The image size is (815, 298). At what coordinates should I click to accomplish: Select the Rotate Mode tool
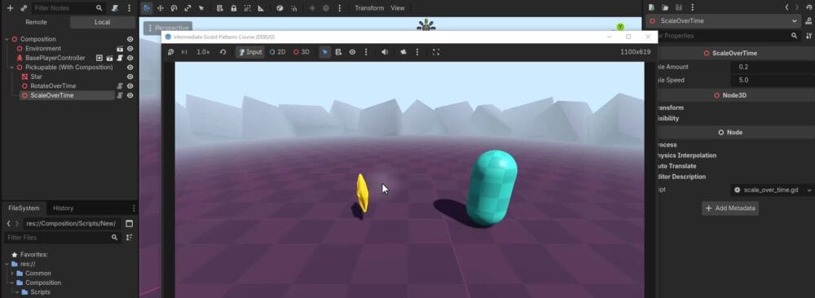[174, 8]
